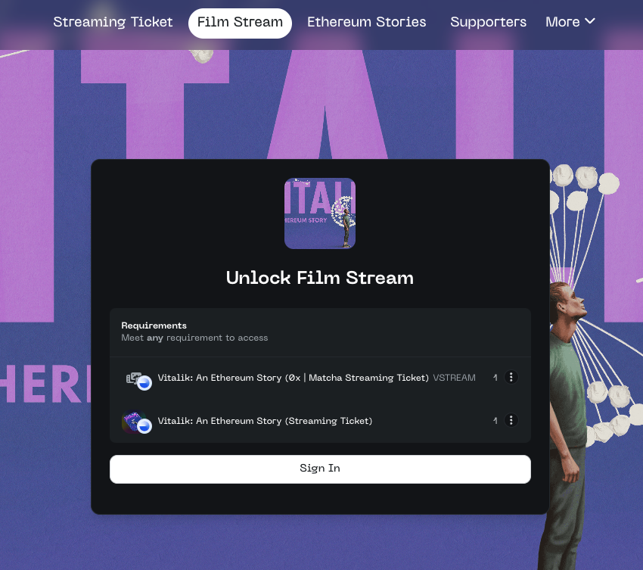
Task: Click the Requirements section title
Action: (x=154, y=325)
